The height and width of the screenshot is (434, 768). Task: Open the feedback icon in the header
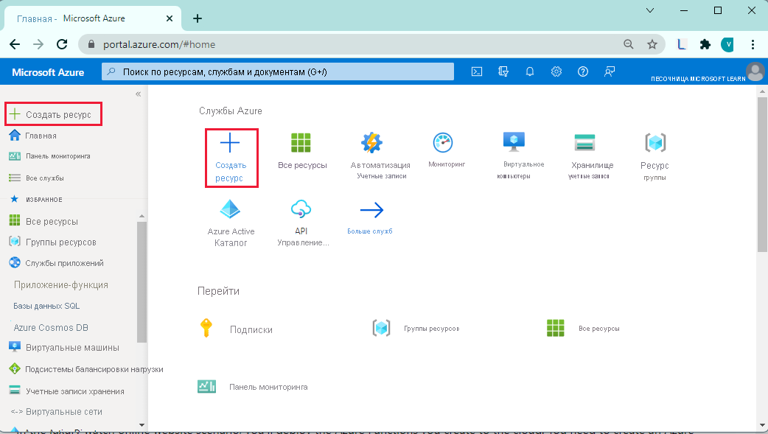pos(610,72)
